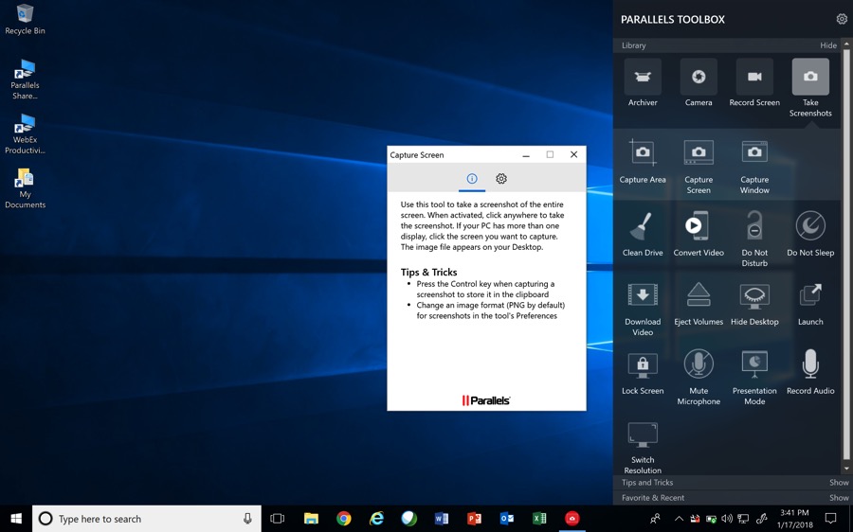Start the Record Audio tool

coord(810,372)
